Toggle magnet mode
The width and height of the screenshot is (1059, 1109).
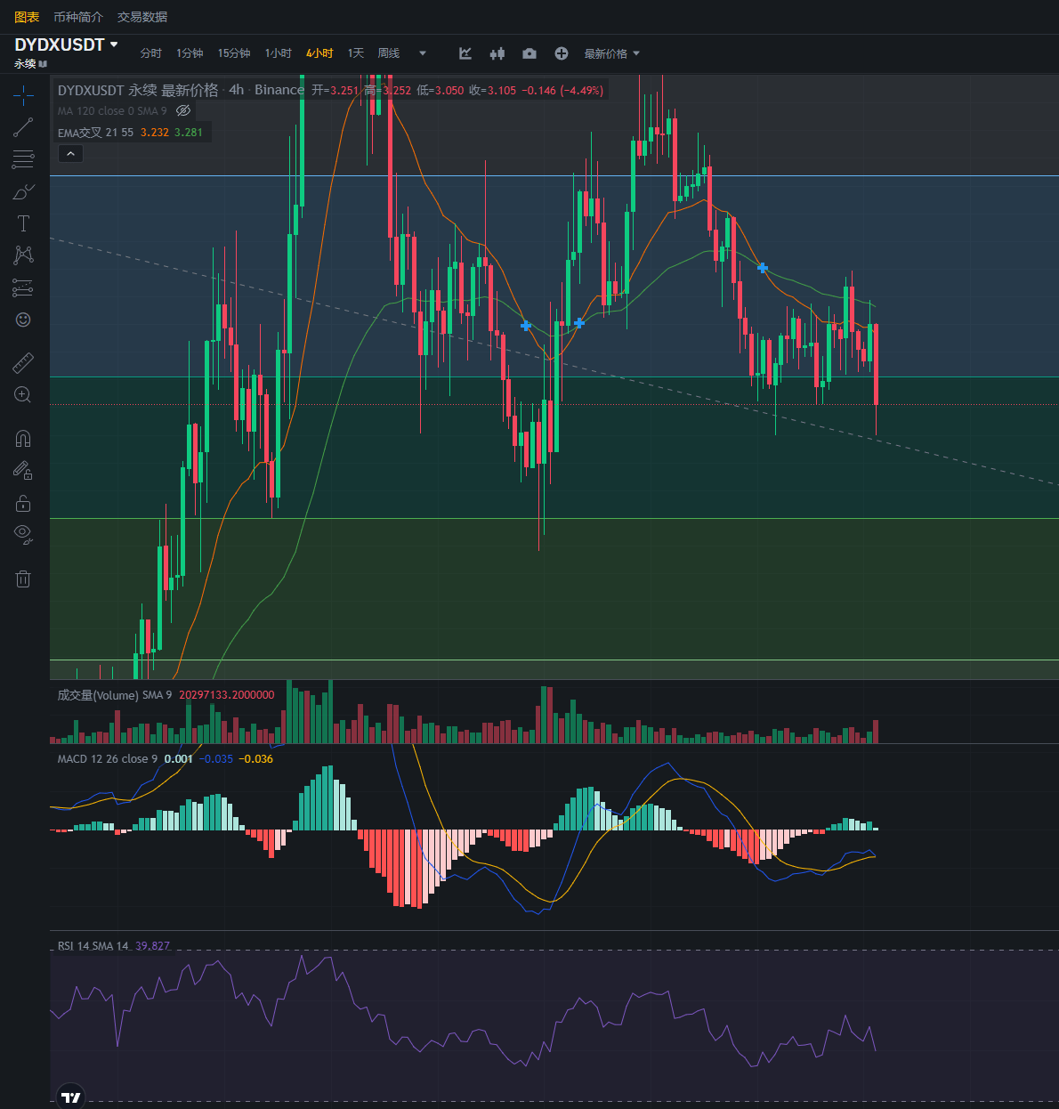point(23,438)
